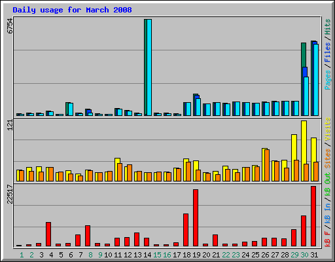Click day 4 on the date axis
The height and width of the screenshot is (262, 335).
(x=51, y=255)
